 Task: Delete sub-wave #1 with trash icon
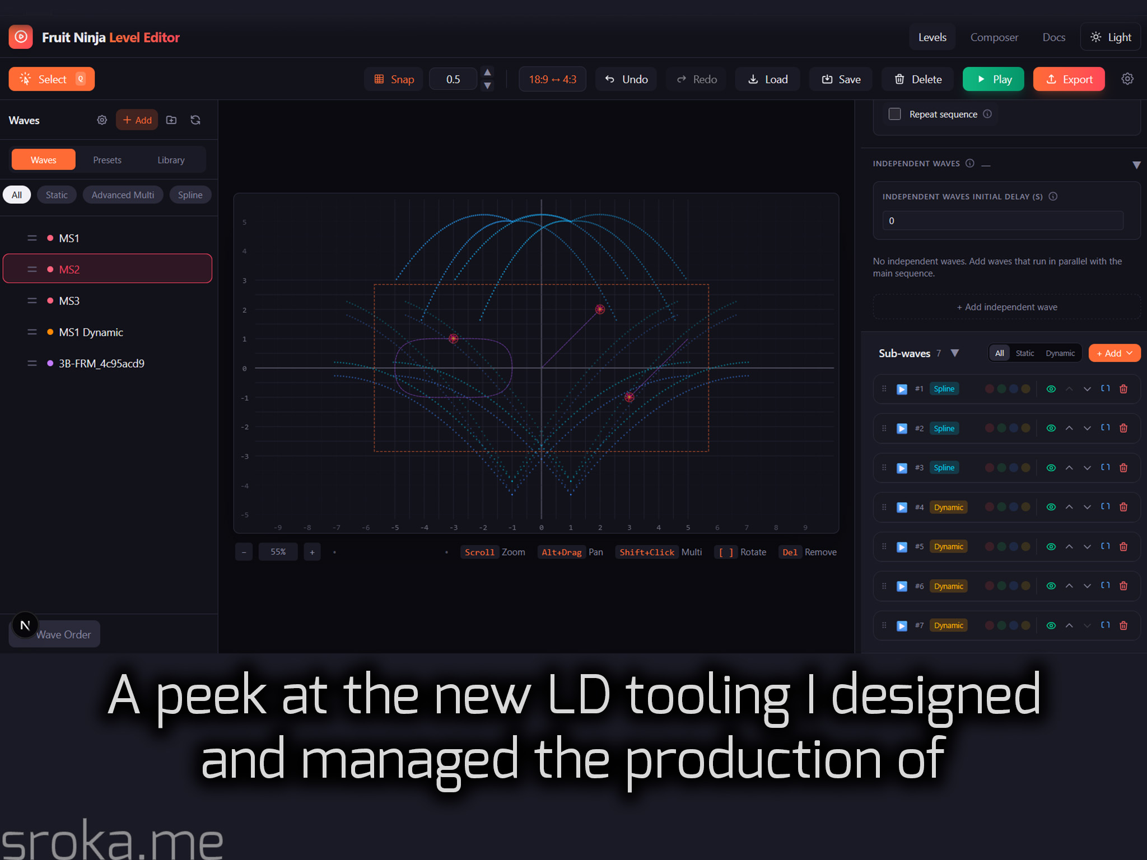[1123, 389]
